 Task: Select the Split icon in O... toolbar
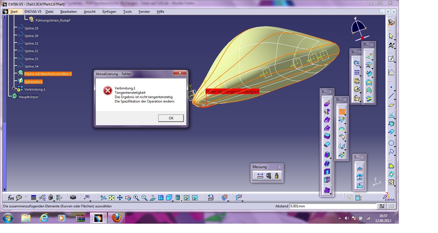point(341,119)
